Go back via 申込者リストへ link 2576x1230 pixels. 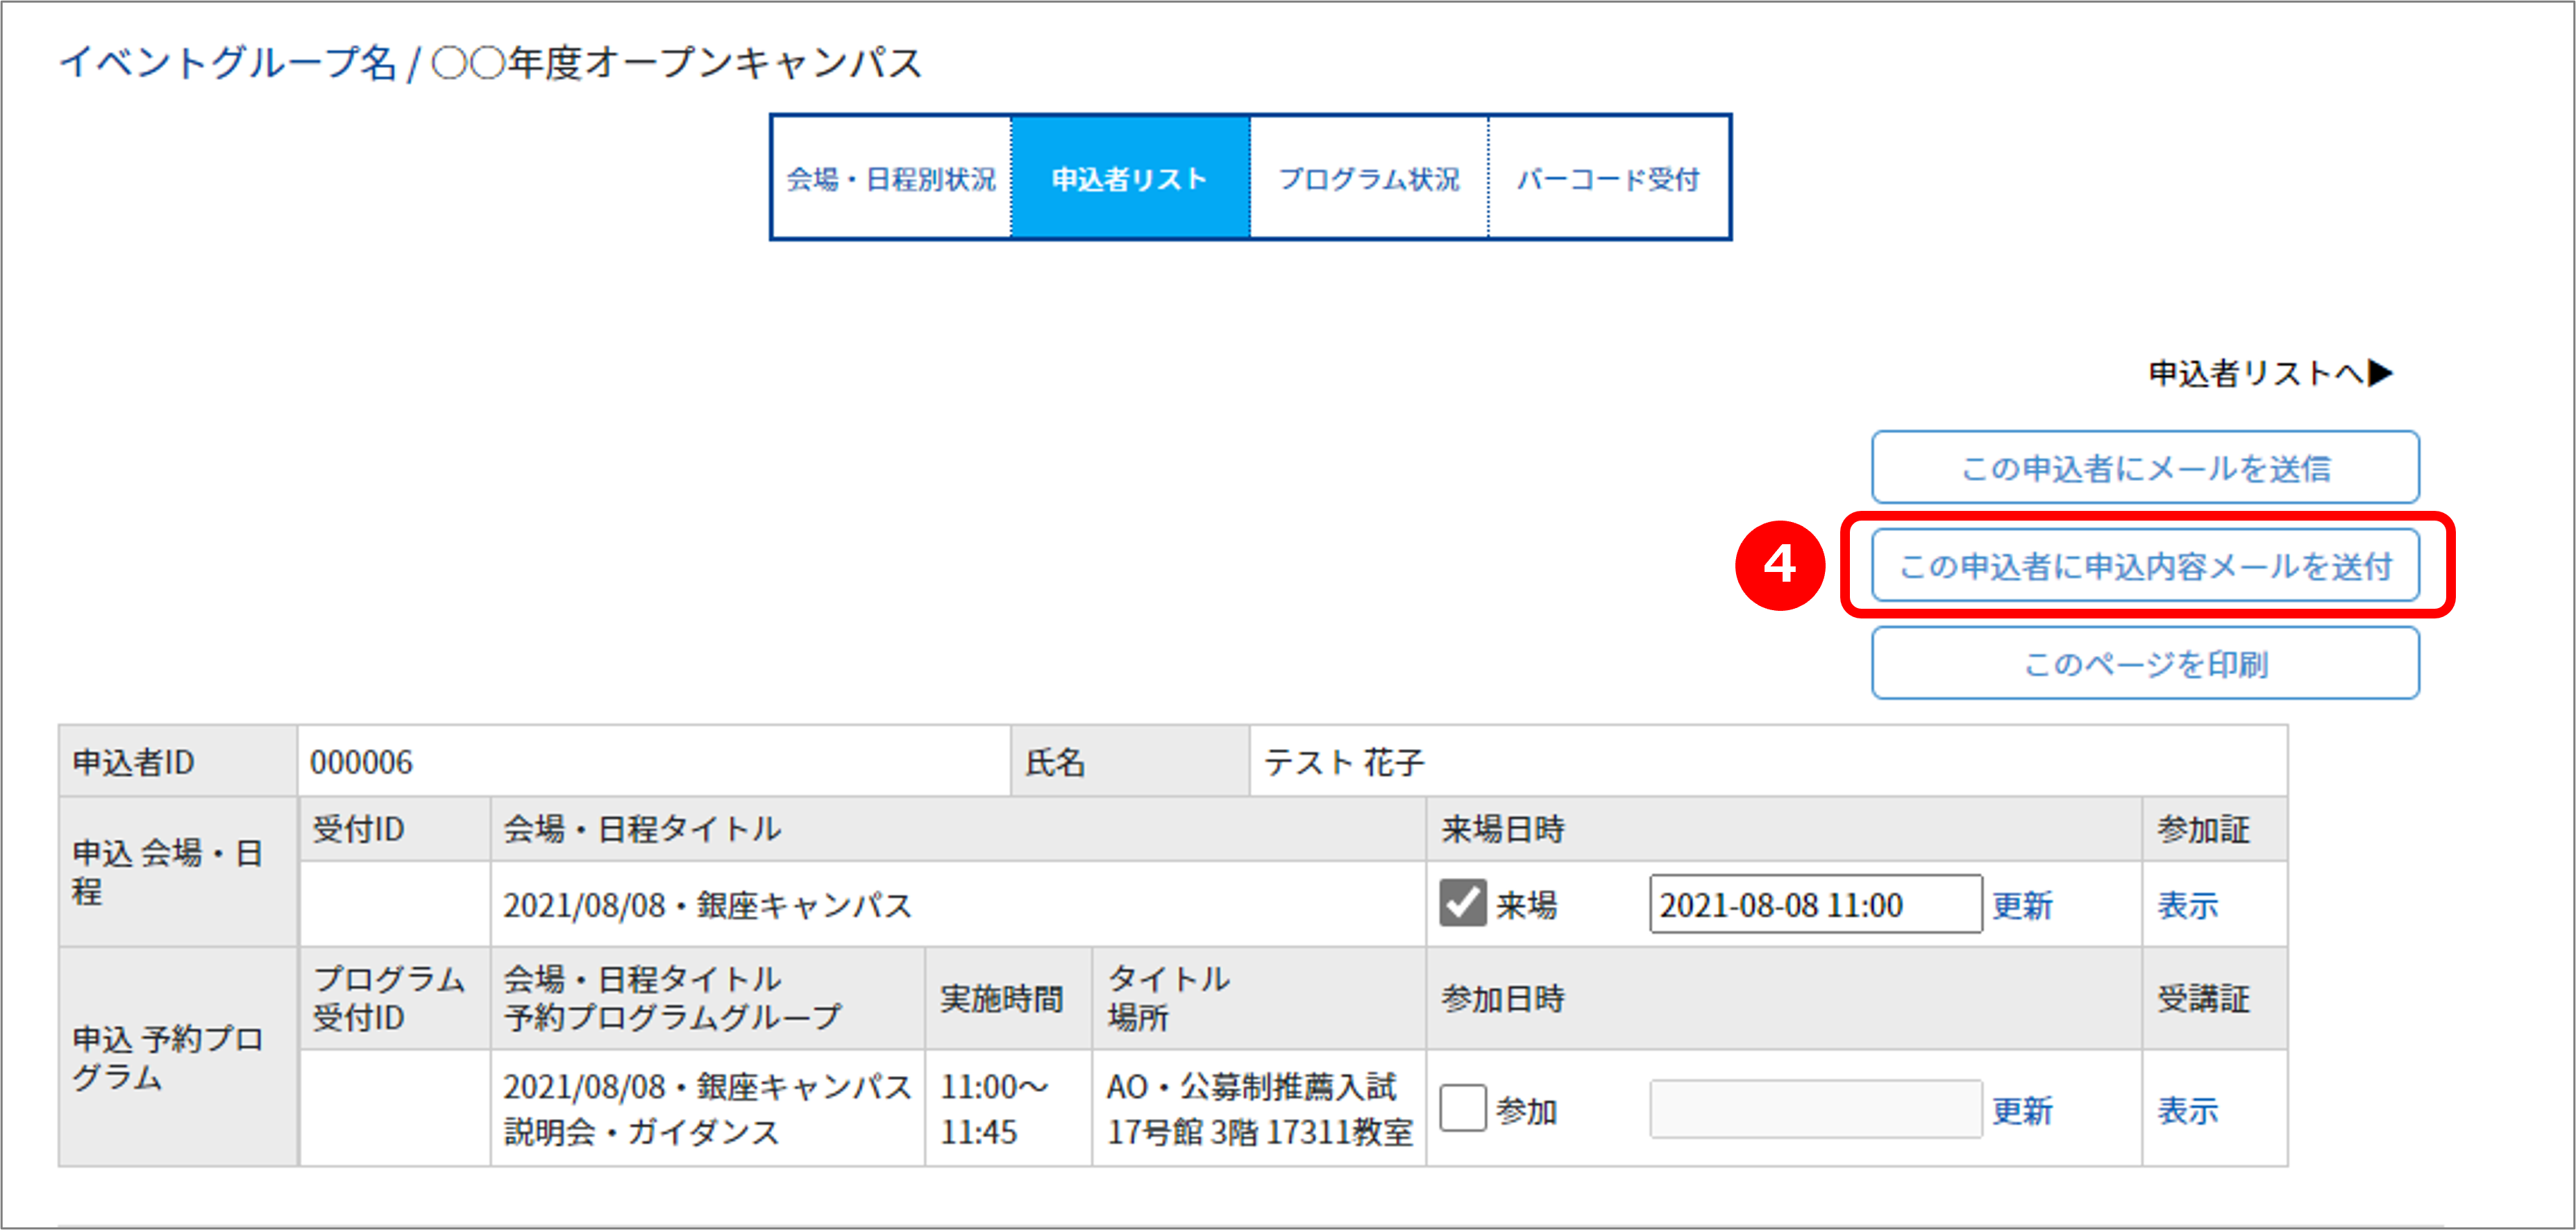coord(2270,373)
